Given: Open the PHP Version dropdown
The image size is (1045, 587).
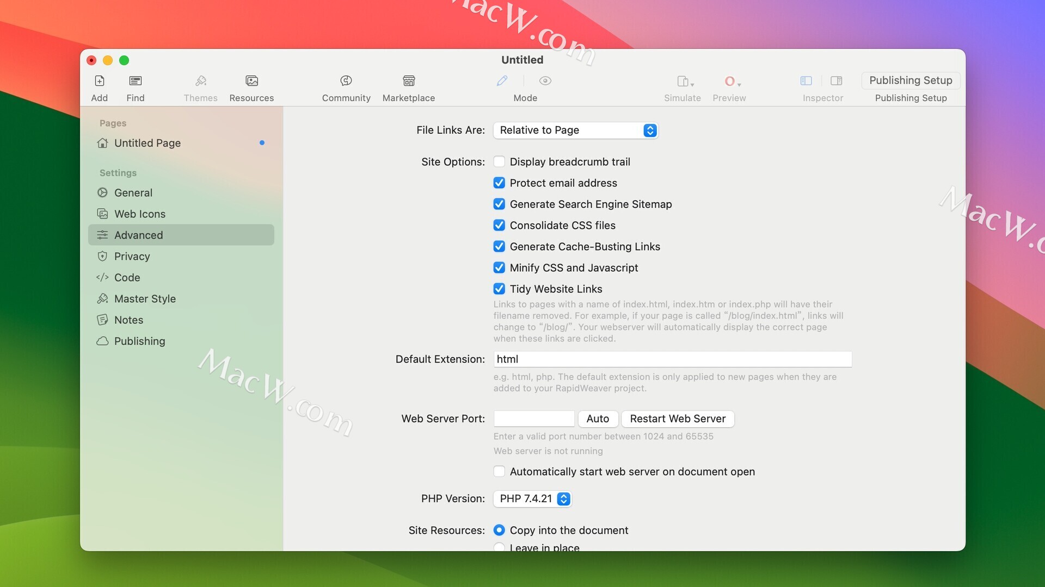Looking at the screenshot, I should [x=532, y=499].
